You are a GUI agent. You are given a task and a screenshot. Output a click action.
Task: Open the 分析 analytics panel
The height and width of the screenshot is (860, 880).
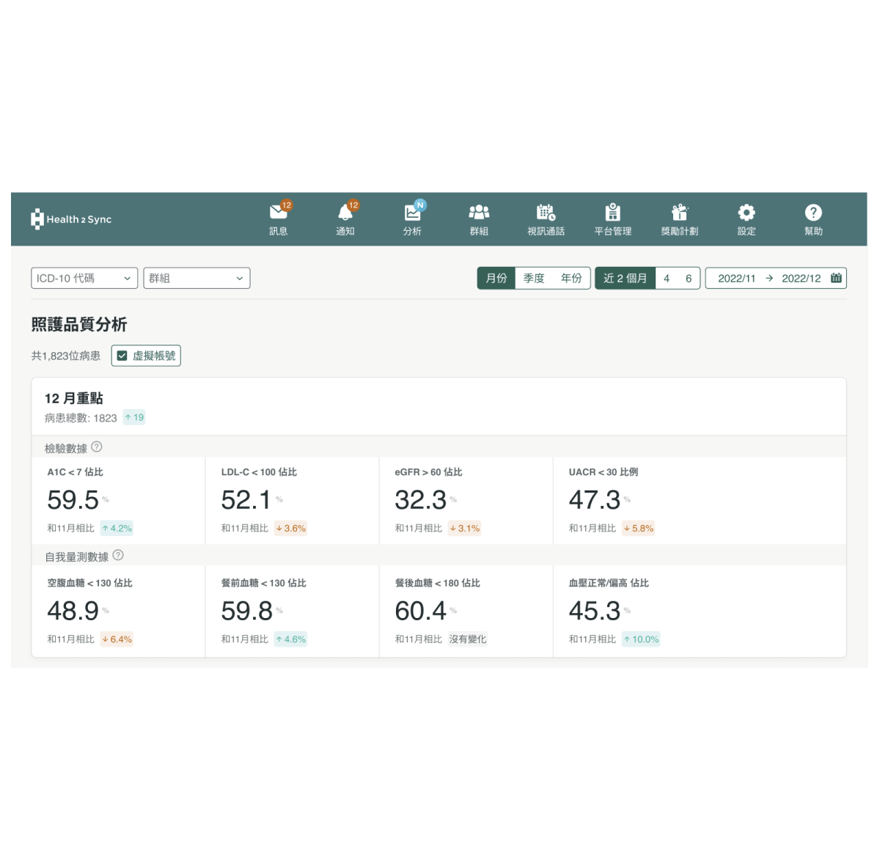[412, 218]
